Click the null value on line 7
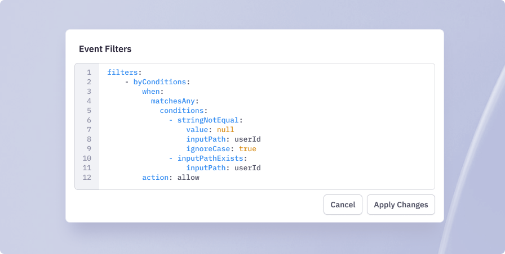Viewport: 505px width, 254px height. [x=225, y=130]
